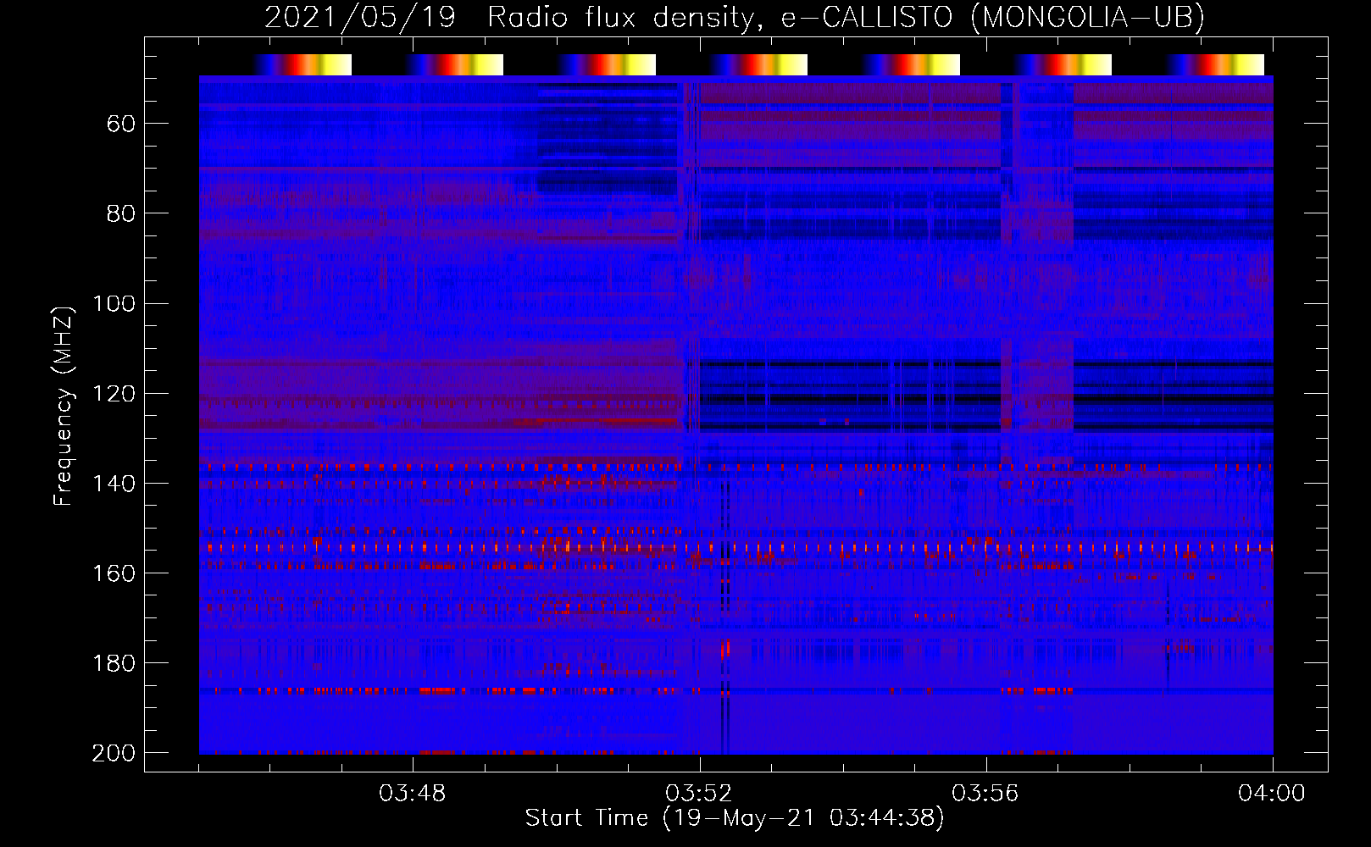
Task: Click the 03:56 time tick label
Action: [x=985, y=794]
